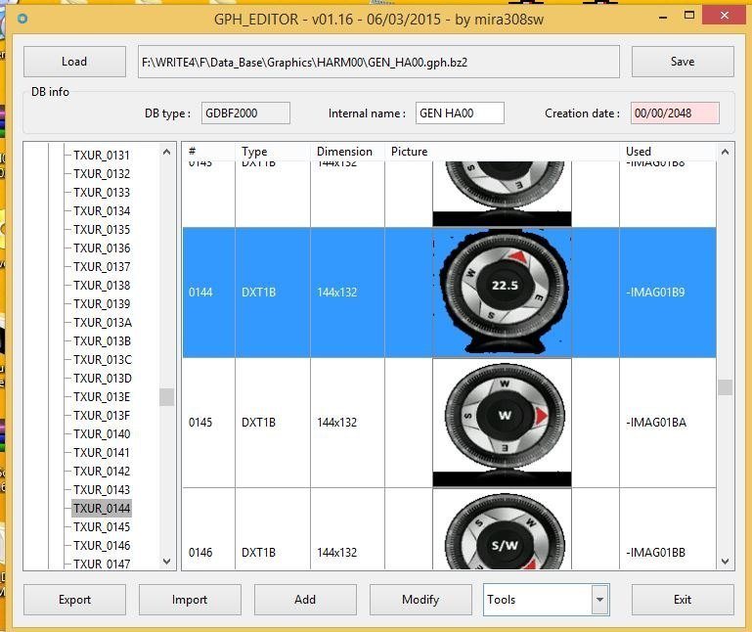The height and width of the screenshot is (632, 752).
Task: Click the Save button
Action: click(682, 62)
